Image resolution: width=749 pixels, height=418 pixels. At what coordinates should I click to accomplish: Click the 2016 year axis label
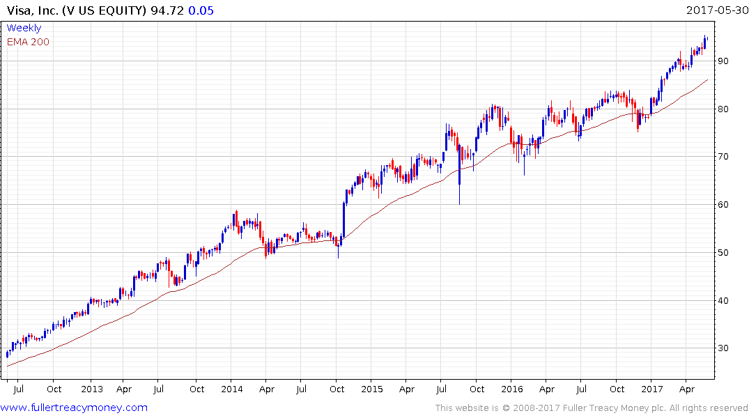pyautogui.click(x=512, y=389)
